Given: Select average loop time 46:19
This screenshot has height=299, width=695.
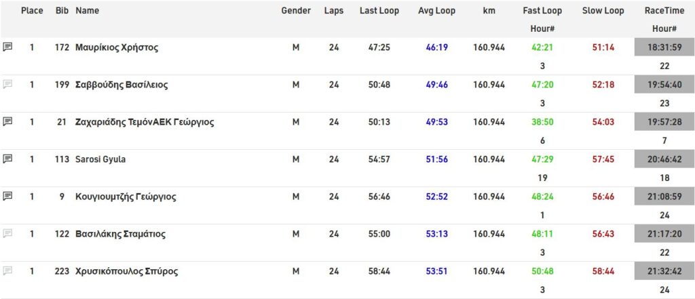Looking at the screenshot, I should (436, 47).
